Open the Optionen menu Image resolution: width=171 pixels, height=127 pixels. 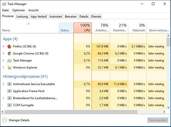[19, 10]
